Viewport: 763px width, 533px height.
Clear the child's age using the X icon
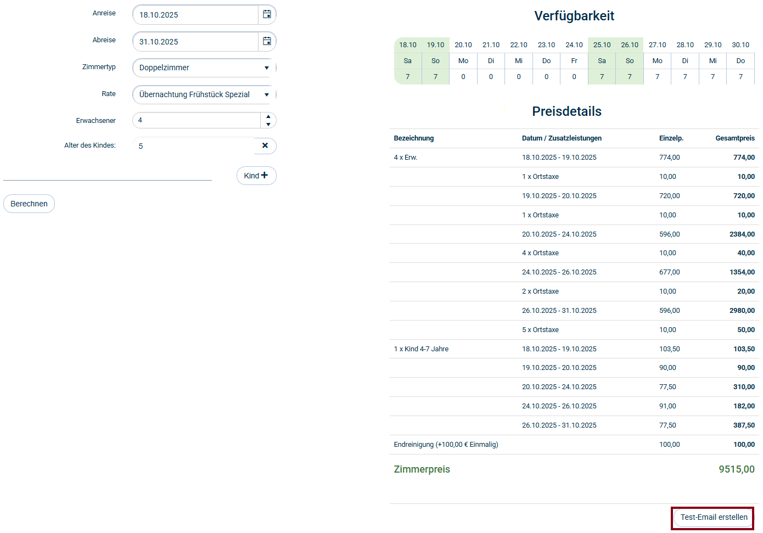265,145
